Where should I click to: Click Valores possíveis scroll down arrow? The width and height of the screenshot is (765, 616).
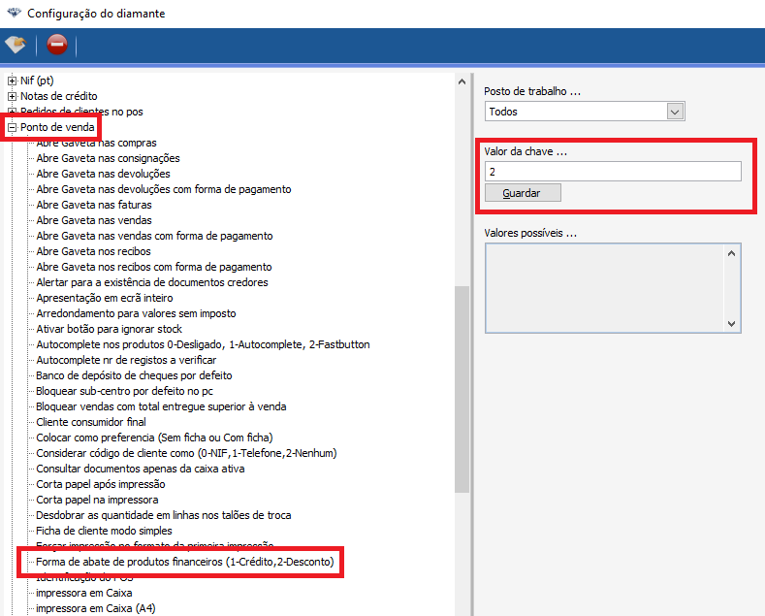(733, 321)
